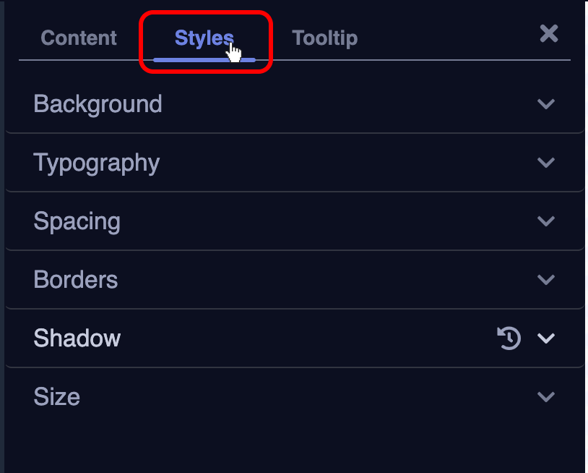The width and height of the screenshot is (588, 473).
Task: Expand the Typography section chevron
Action: 546,163
